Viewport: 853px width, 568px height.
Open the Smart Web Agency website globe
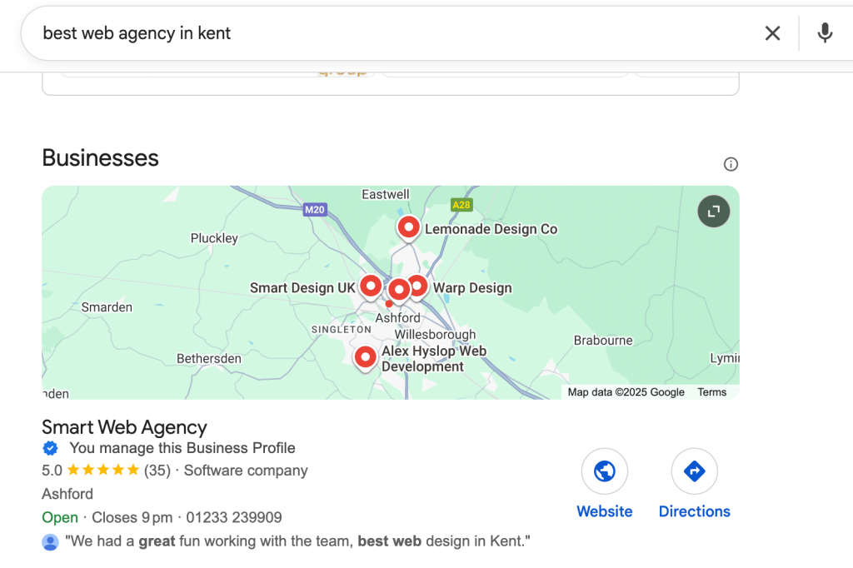tap(604, 472)
